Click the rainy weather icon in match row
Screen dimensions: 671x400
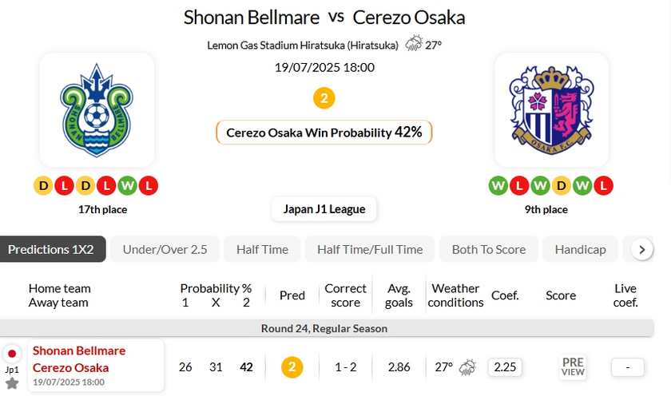[467, 367]
